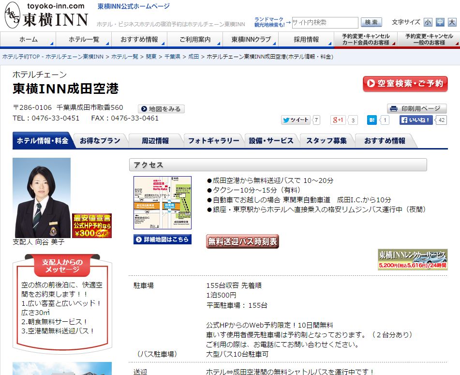Switch to the 周辺情報 tab
Image resolution: width=460 pixels, height=375 pixels.
pyautogui.click(x=155, y=141)
